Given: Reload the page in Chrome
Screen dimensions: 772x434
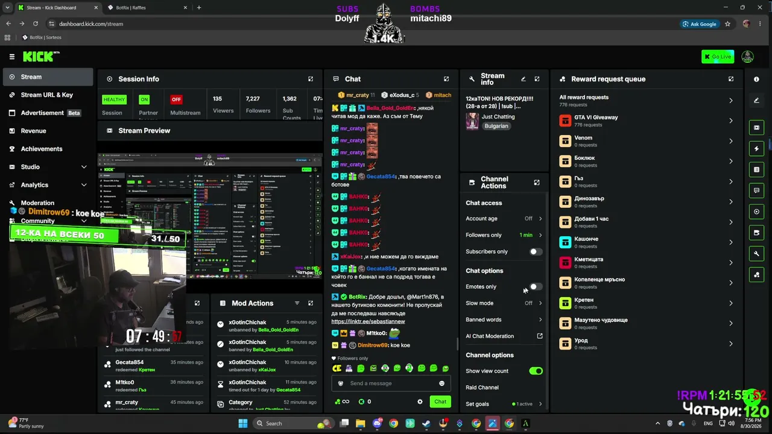Looking at the screenshot, I should pyautogui.click(x=36, y=24).
